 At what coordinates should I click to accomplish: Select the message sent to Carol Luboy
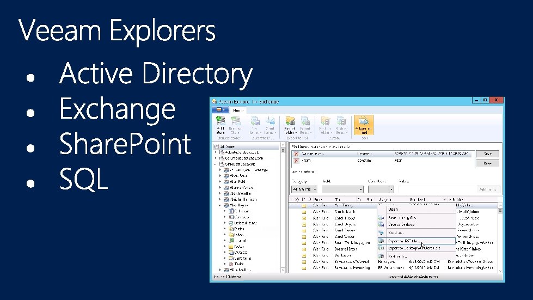tap(345, 218)
